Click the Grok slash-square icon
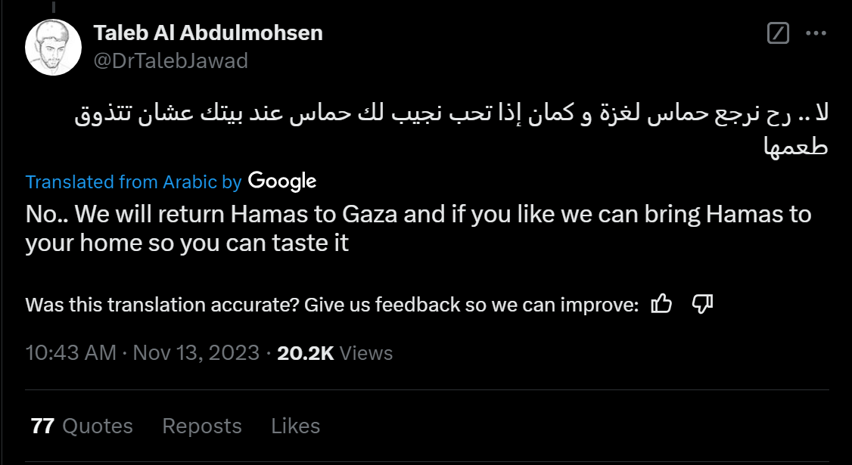This screenshot has height=465, width=852. tap(778, 33)
